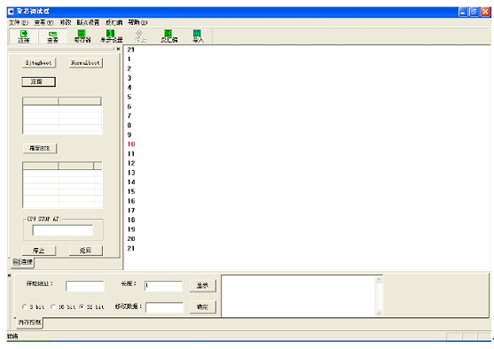This screenshot has height=349, width=494.
Task: Click the 就绪 (ready) status bar text
Action: 12,337
